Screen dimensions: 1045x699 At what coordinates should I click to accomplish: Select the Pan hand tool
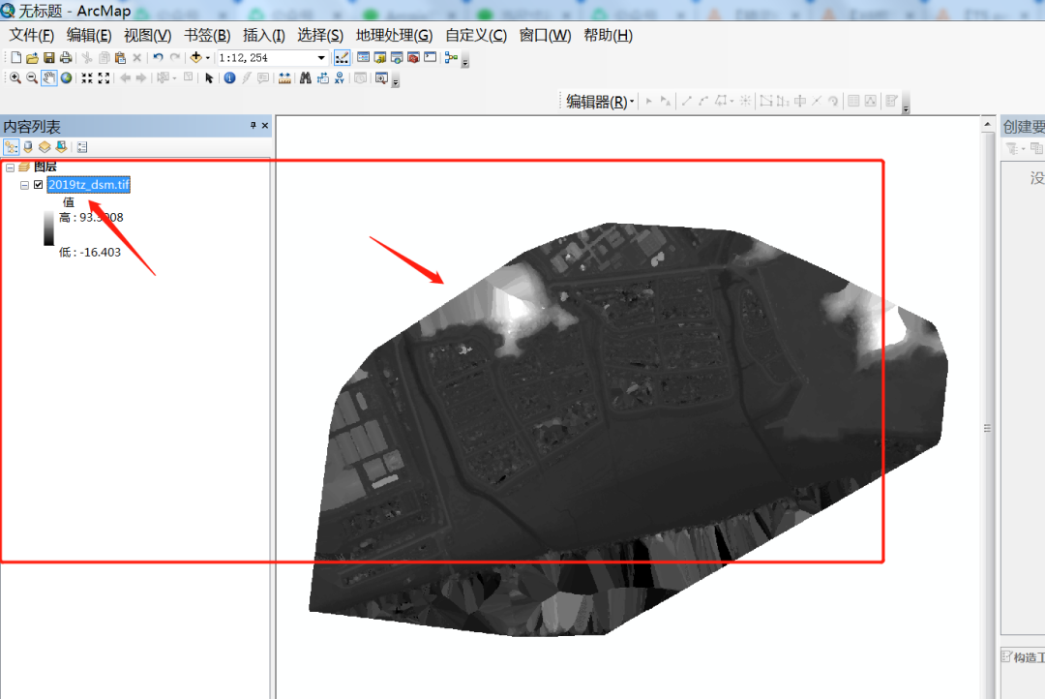click(48, 78)
